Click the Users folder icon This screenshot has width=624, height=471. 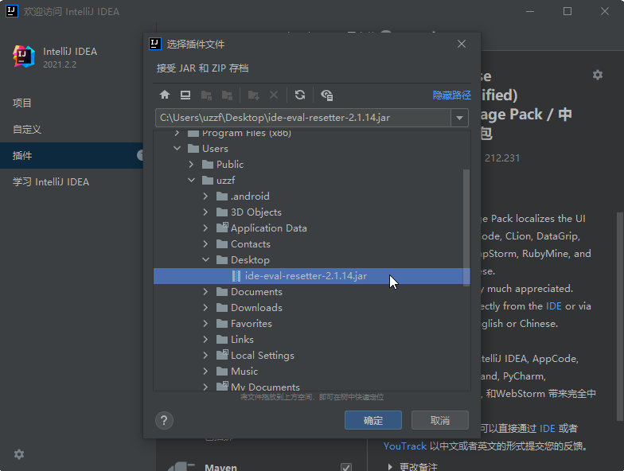[x=193, y=148]
